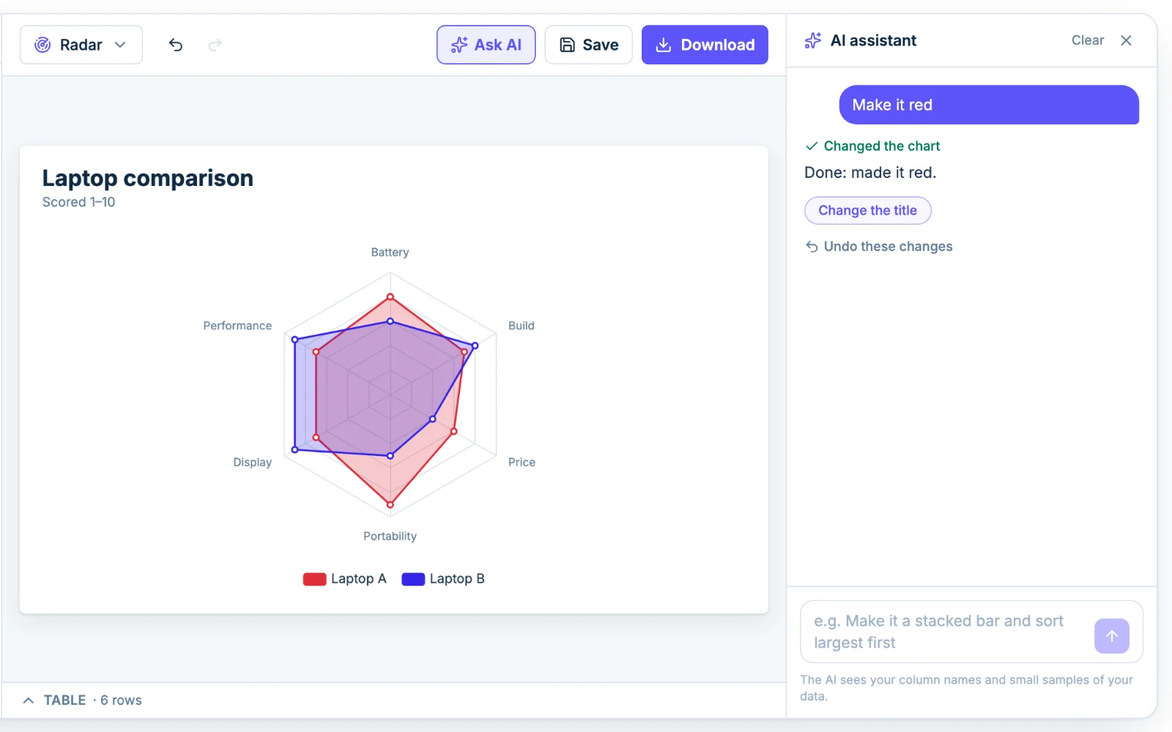
Task: Undo these changes in the assistant
Action: (879, 247)
